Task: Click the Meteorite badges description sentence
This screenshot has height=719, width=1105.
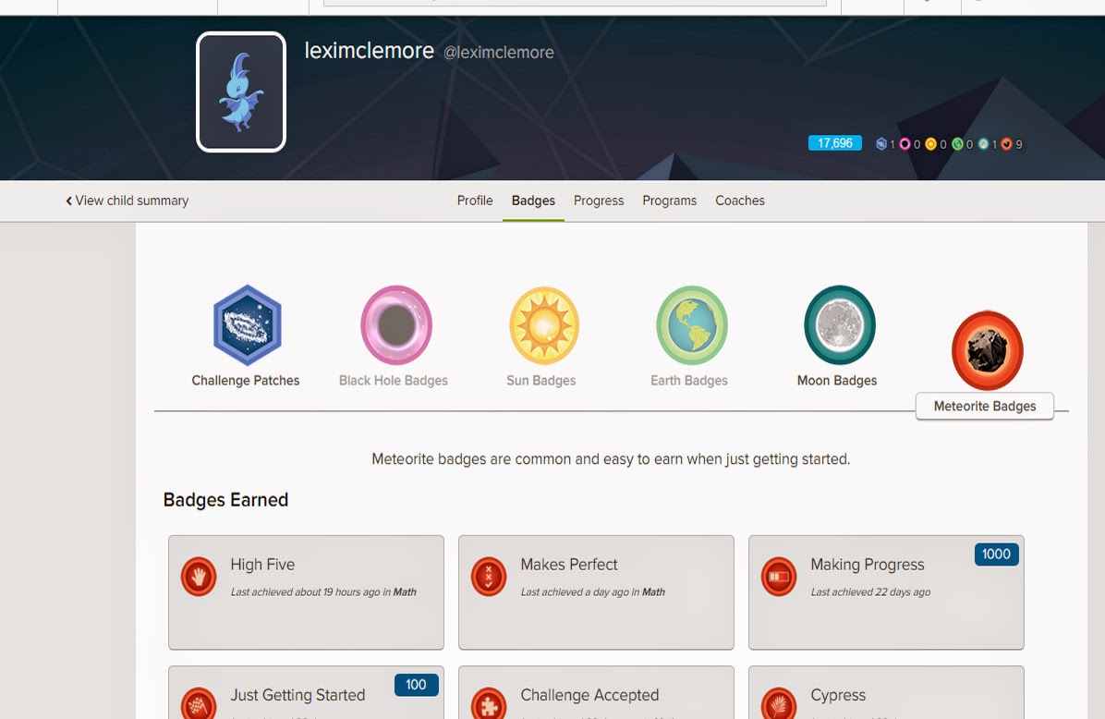Action: 611,459
